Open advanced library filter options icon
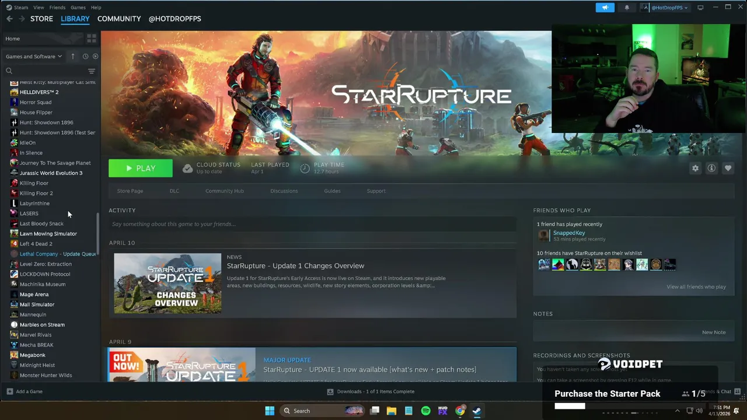This screenshot has height=420, width=747. 91,71
